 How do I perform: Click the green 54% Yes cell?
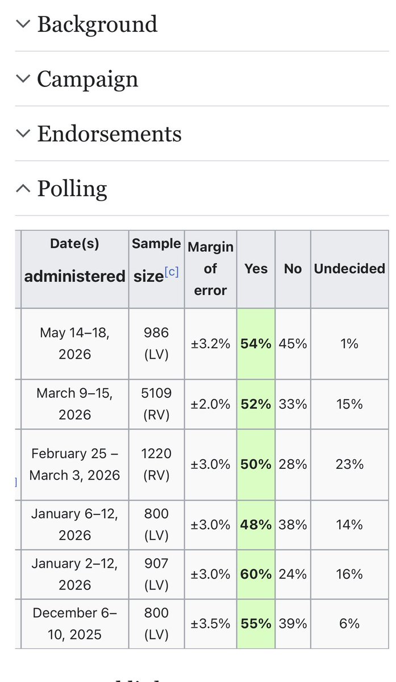(256, 344)
